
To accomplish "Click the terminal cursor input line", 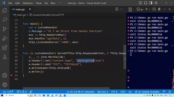I will click(x=131, y=54).
